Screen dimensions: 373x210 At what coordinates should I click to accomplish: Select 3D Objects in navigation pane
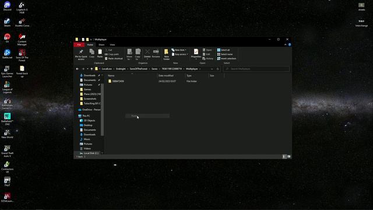(x=87, y=121)
